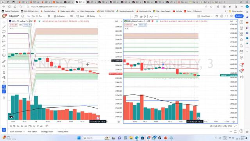
Task: Toggle RTH session setting
Action: 230,126
